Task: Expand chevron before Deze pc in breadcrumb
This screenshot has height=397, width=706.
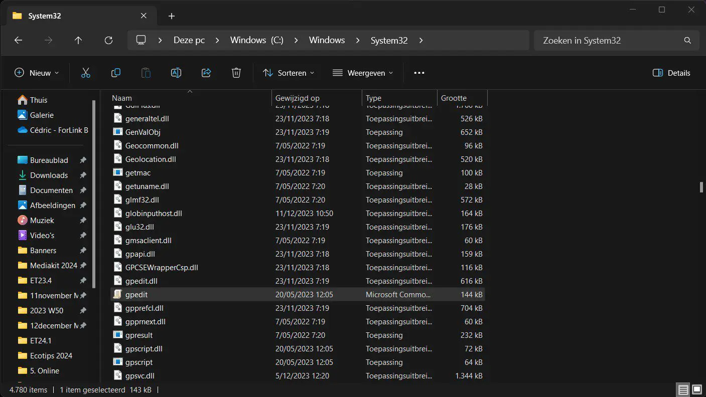Action: 160,41
